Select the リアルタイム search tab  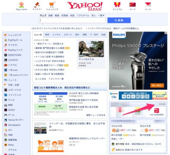[83, 15]
